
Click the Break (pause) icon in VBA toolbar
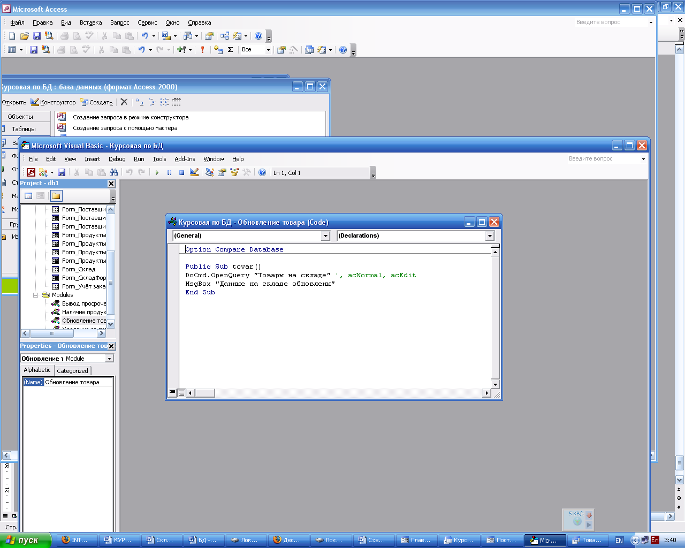[170, 172]
